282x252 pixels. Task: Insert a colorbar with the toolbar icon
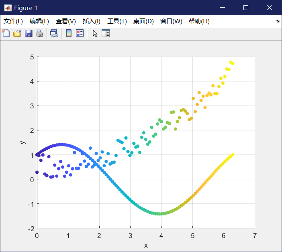click(x=69, y=33)
